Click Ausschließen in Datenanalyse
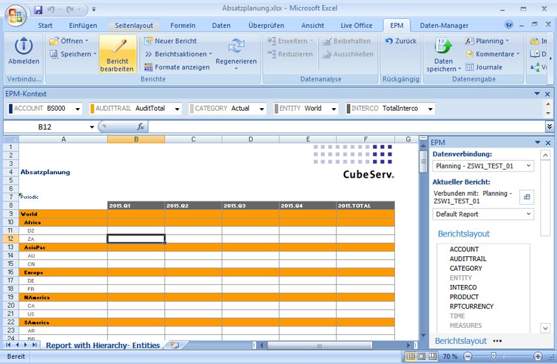Image resolution: width=557 pixels, height=364 pixels. [348, 54]
